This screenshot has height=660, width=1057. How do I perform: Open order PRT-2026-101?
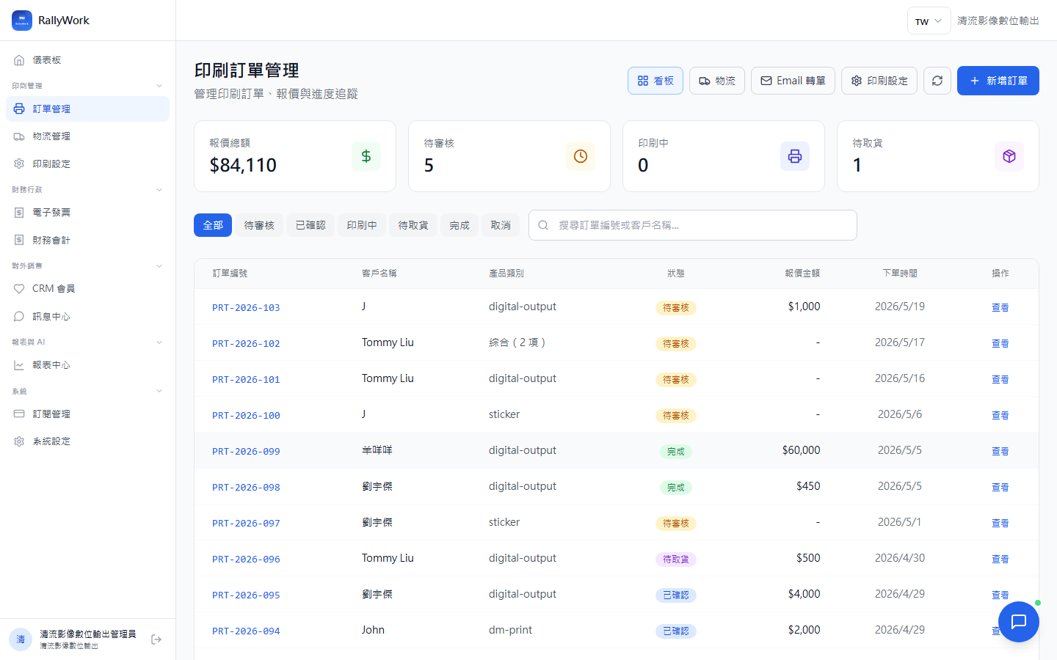click(x=246, y=380)
